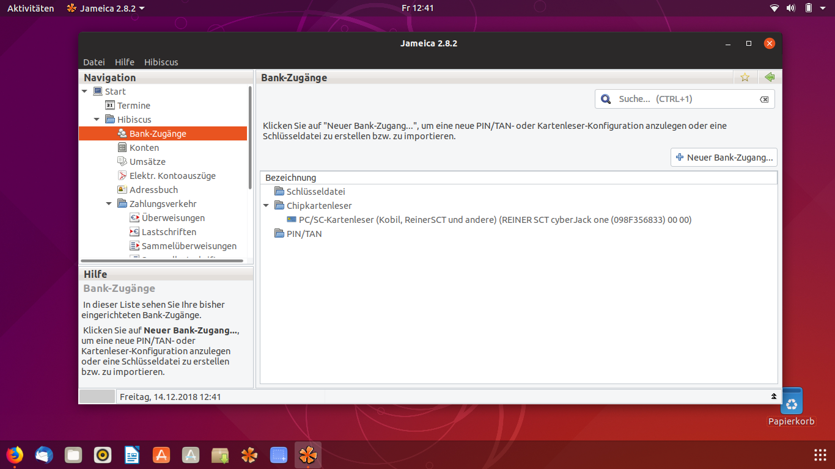Open the Datei menu
Viewport: 835px width, 469px height.
(x=94, y=62)
